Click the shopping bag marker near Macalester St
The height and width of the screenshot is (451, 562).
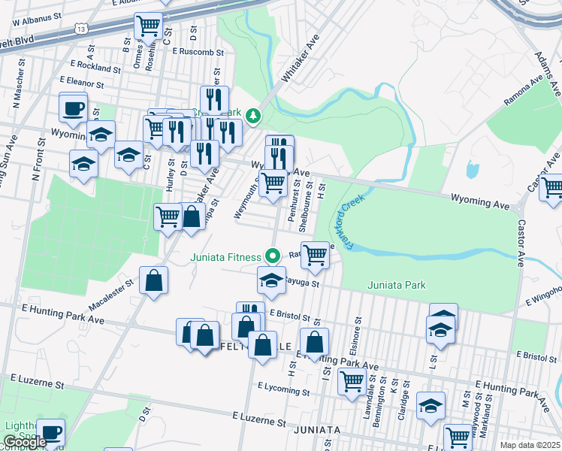[x=154, y=282]
